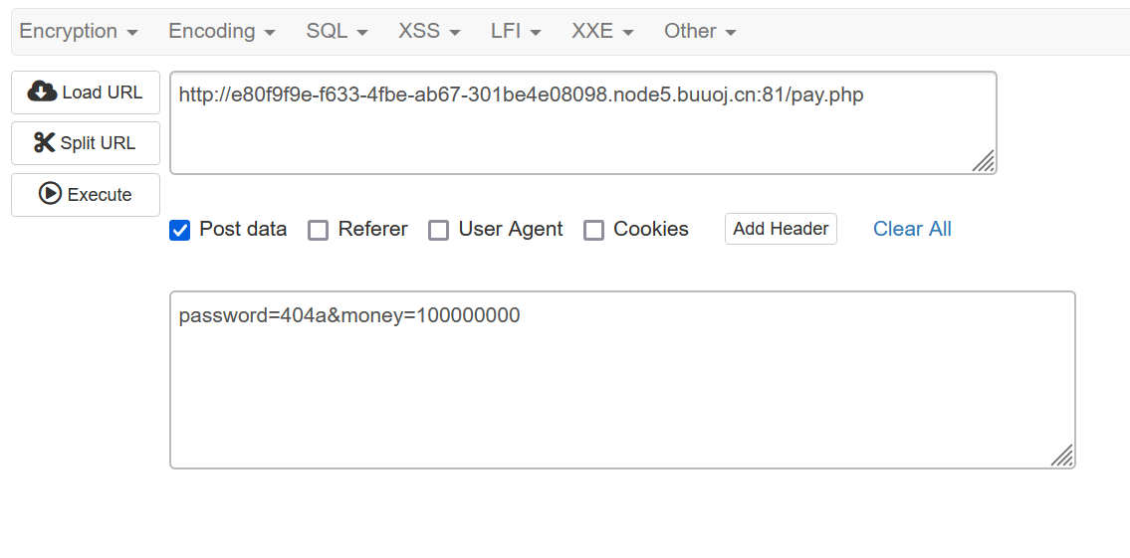The width and height of the screenshot is (1130, 558).
Task: Click the Split URL scissors icon
Action: pos(44,142)
